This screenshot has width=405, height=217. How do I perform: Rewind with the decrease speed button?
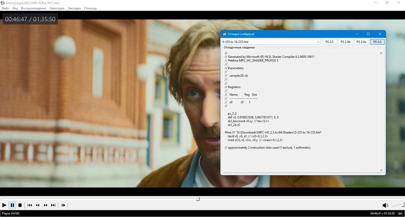(37, 205)
